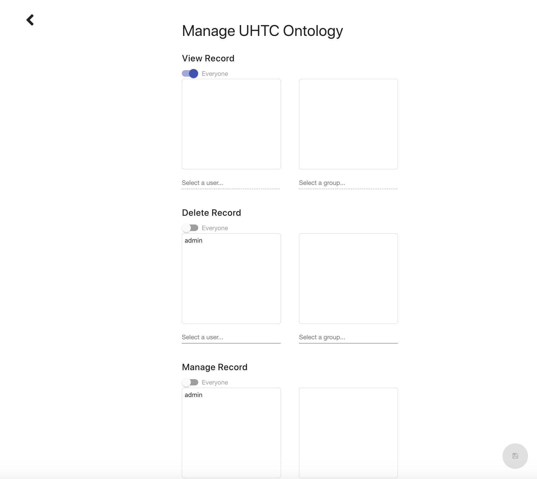Expand the Delete Record 'Select a group' dropdown
The image size is (537, 479).
point(348,337)
